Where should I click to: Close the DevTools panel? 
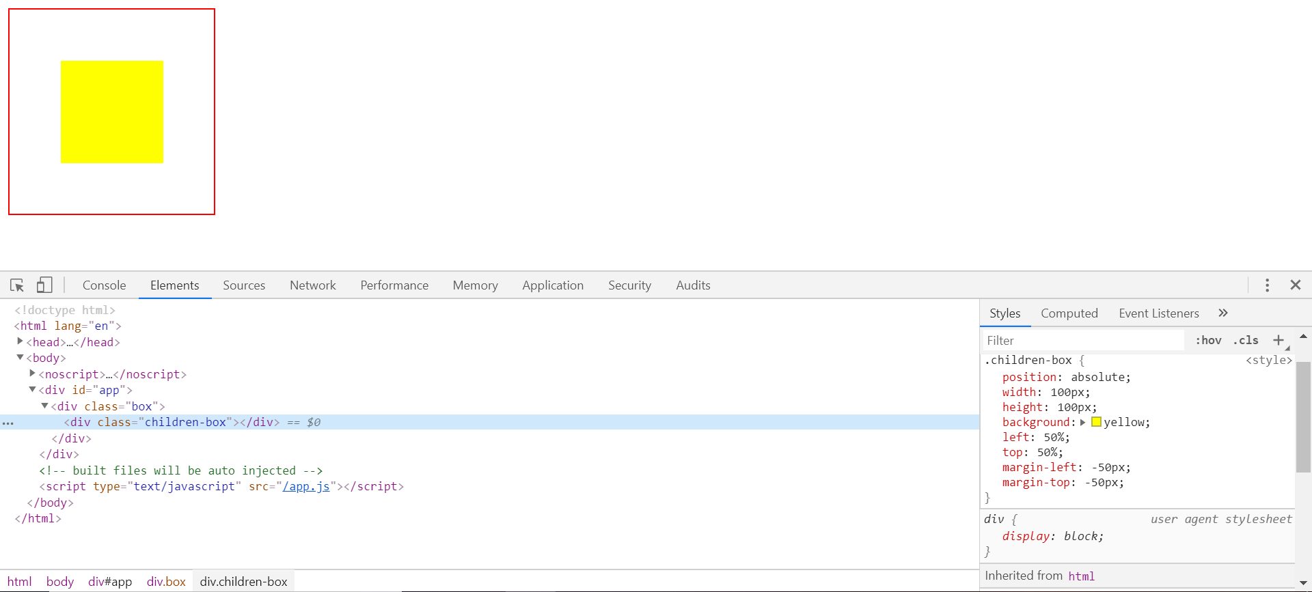tap(1295, 285)
